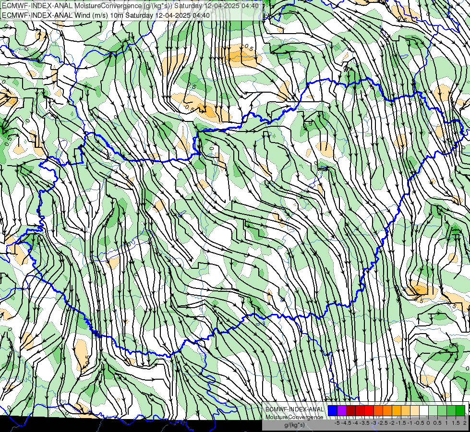Click the purple legend swatch
This screenshot has width=470, height=432.
pyautogui.click(x=342, y=410)
